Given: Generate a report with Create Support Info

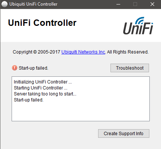Looking at the screenshot, I should coord(124,134).
